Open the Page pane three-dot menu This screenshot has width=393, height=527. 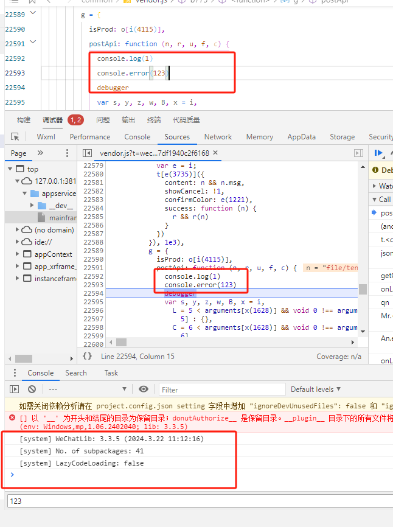[x=67, y=153]
